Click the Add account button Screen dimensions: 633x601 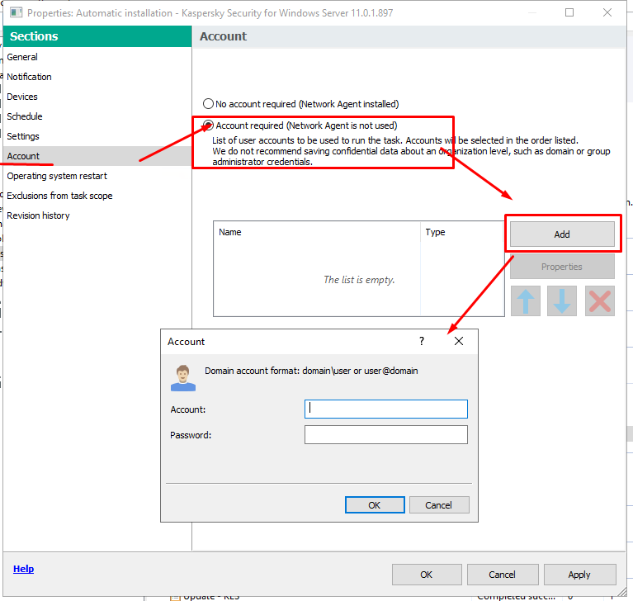[x=562, y=234]
